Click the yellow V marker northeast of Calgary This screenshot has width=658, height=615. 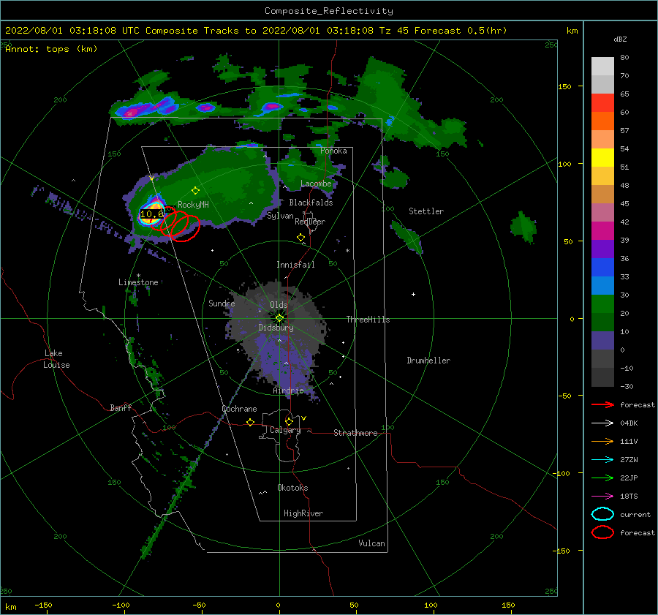[x=304, y=418]
